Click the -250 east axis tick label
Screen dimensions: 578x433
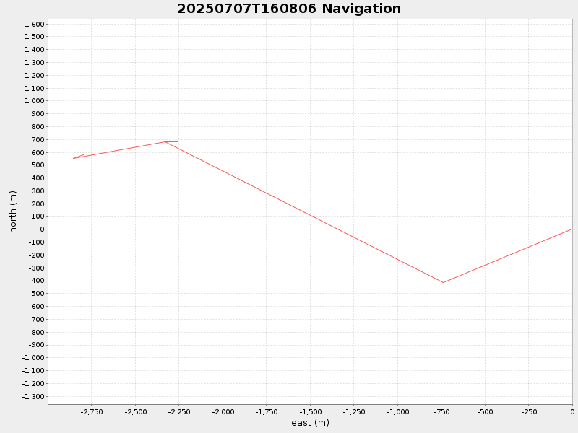coord(529,411)
